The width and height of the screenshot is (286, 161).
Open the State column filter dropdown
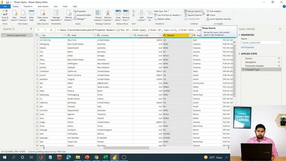click(95, 35)
